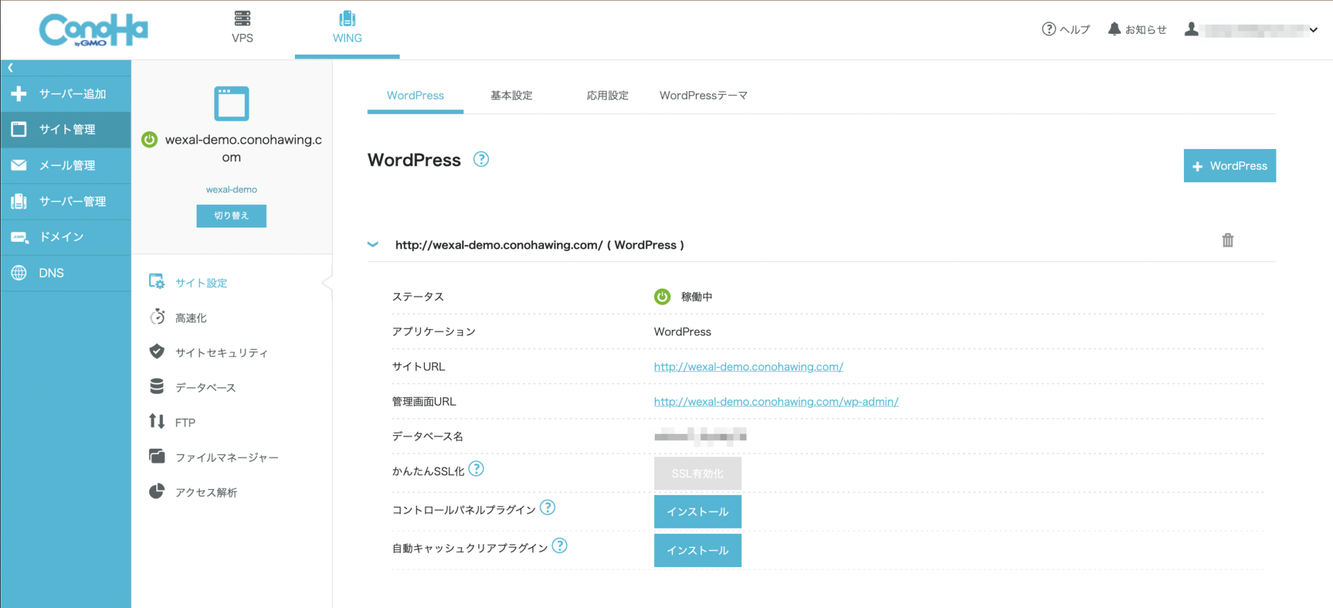Open the wp-admin 管理画面URL link

pos(776,401)
